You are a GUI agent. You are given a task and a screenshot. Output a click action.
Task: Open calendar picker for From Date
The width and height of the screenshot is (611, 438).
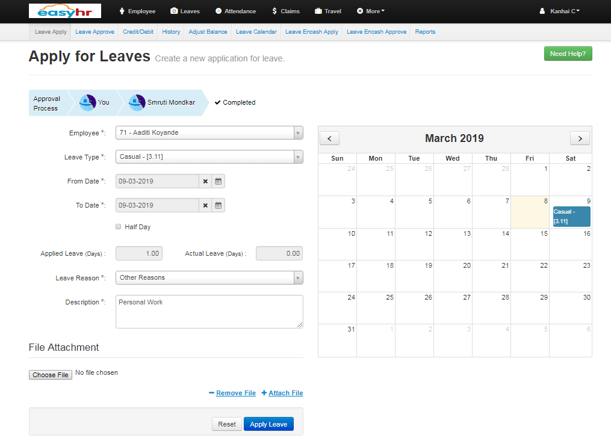coord(219,181)
